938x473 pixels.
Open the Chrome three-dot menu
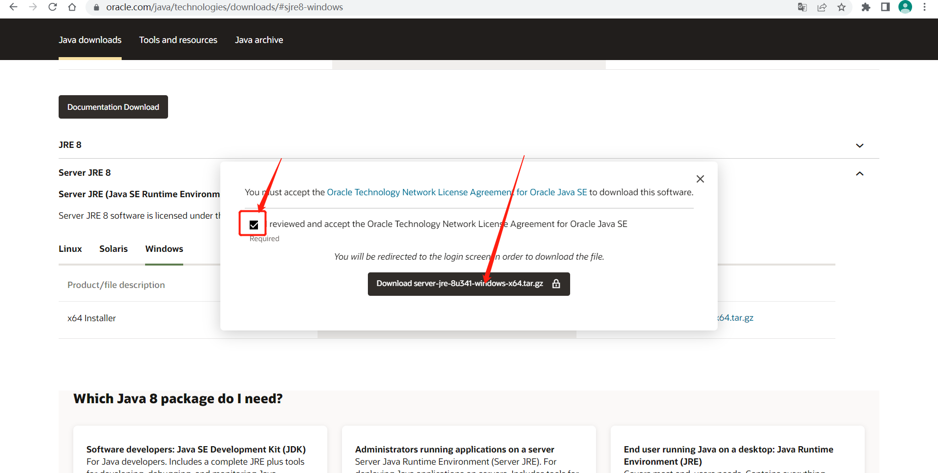[x=924, y=7]
